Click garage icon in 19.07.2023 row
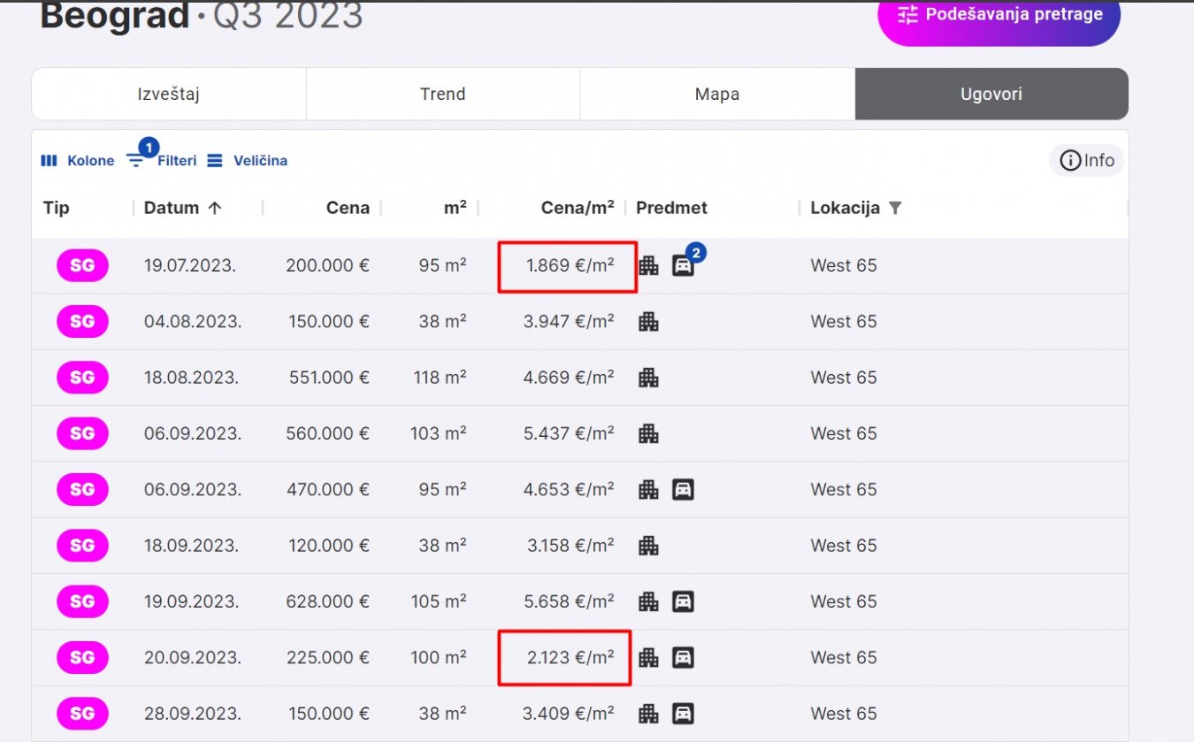 [683, 265]
